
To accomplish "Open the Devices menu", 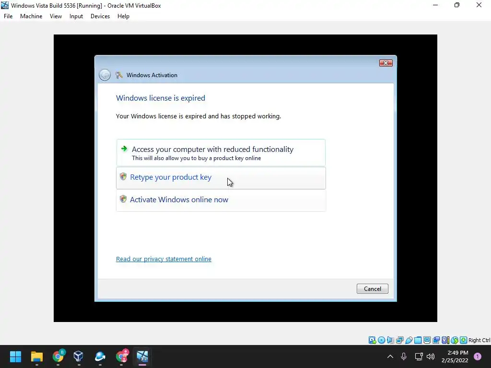I will [x=100, y=16].
